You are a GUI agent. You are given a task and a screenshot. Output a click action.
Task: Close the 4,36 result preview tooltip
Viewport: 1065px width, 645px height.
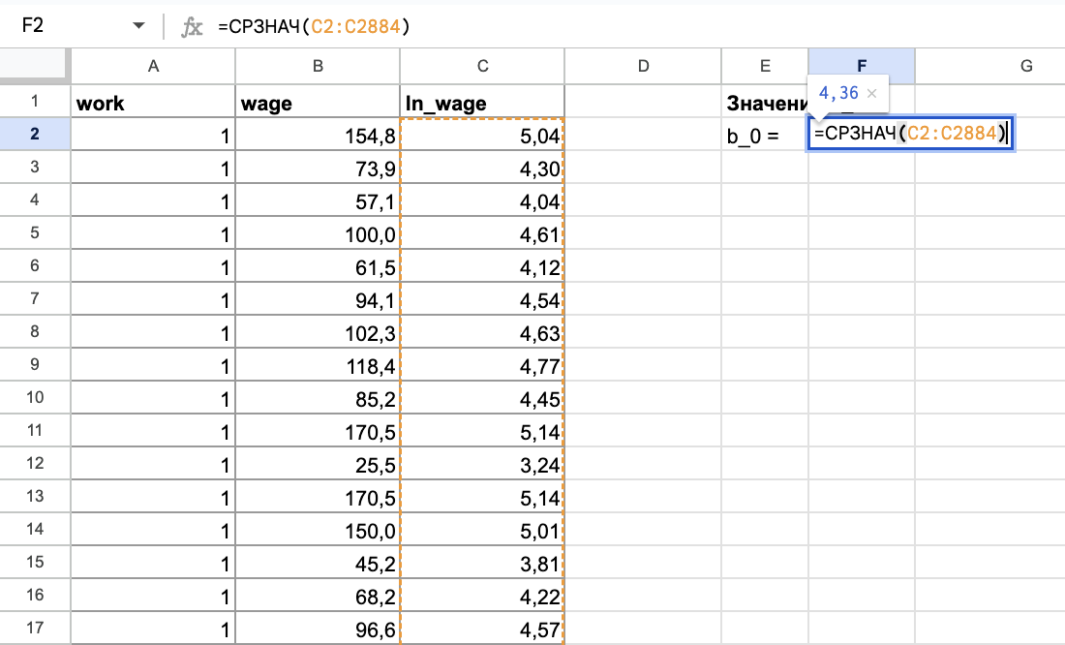click(x=871, y=93)
